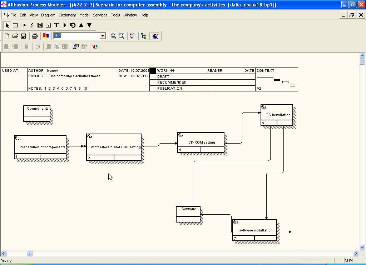Click the horizontal scrollbar right arrow
The image size is (366, 265).
[x=356, y=253]
